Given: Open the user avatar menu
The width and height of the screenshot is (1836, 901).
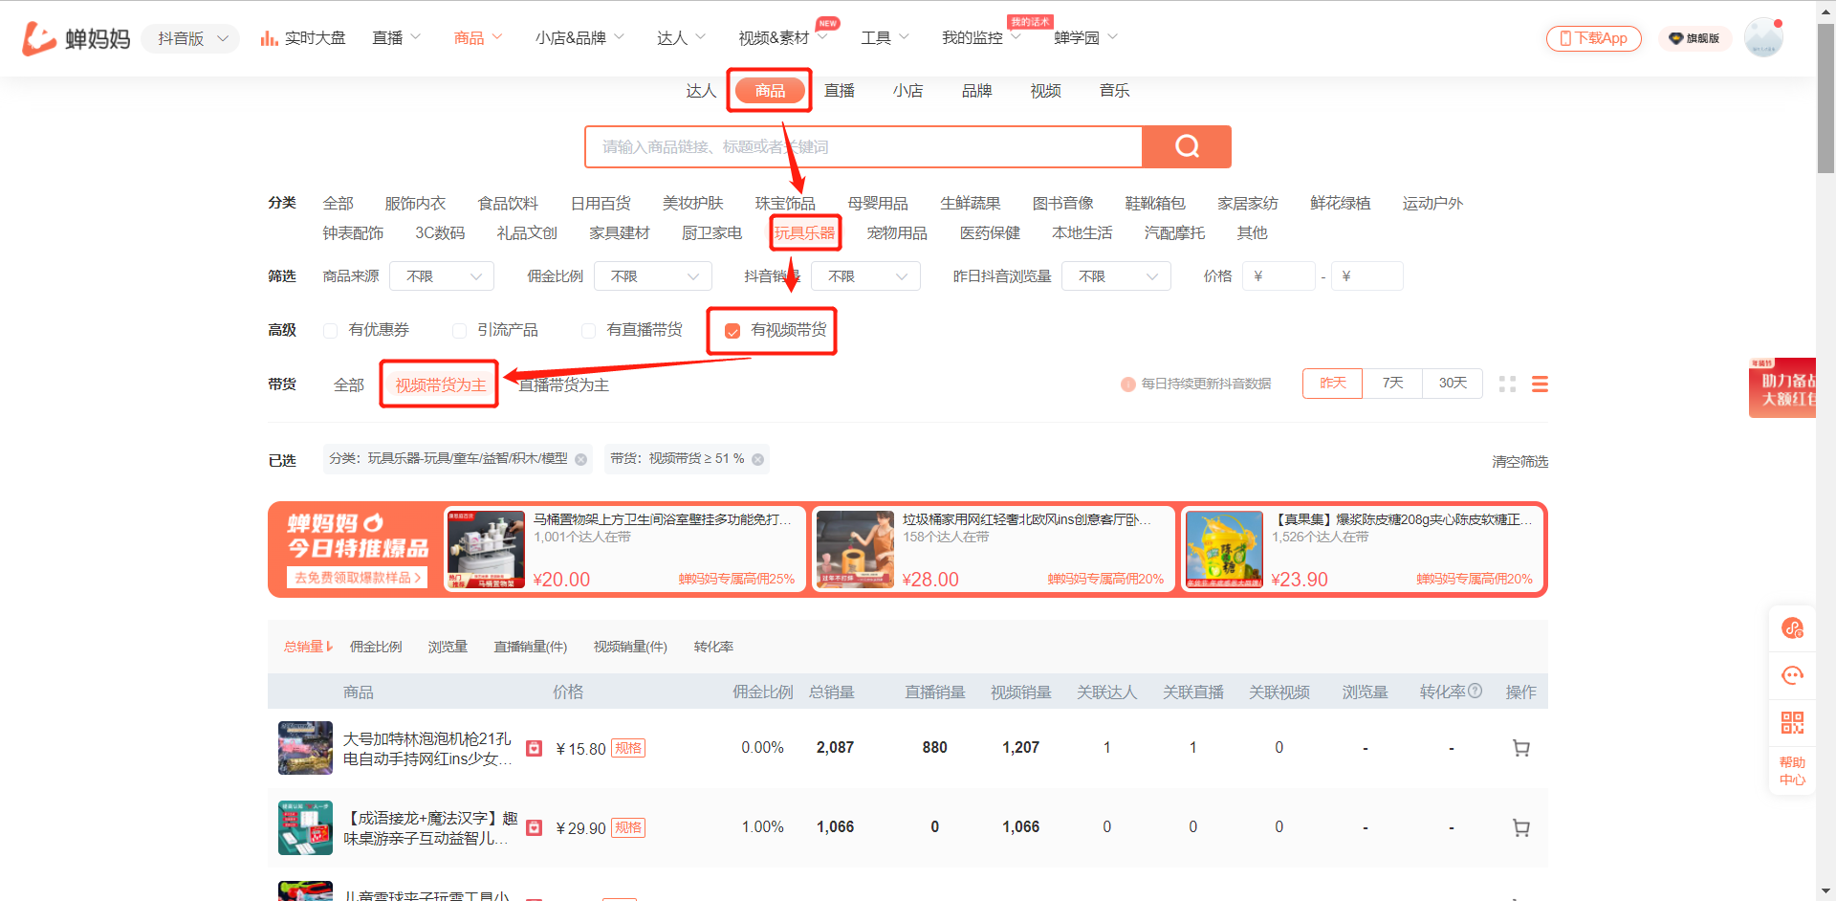Looking at the screenshot, I should coord(1763,38).
